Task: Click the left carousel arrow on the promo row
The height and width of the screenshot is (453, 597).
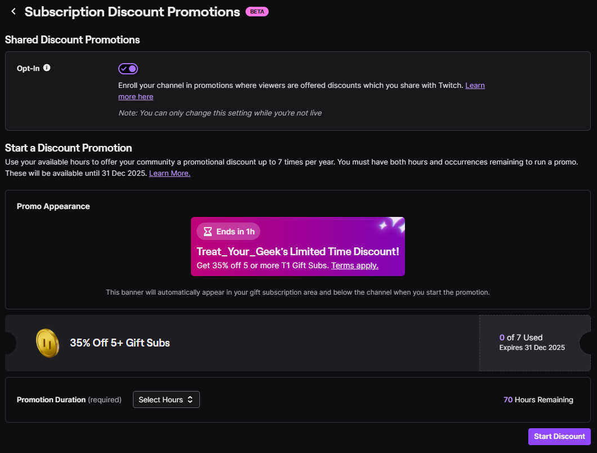Action: (3, 343)
